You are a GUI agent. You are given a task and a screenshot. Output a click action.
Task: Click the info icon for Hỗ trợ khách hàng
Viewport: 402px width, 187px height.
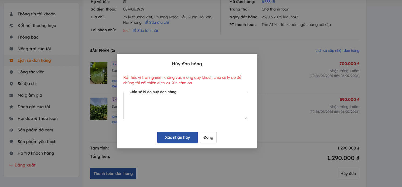(x=11, y=153)
